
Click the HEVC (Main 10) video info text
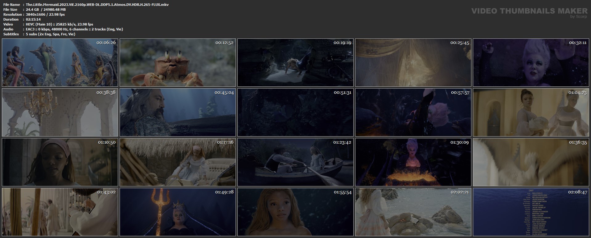click(60, 24)
